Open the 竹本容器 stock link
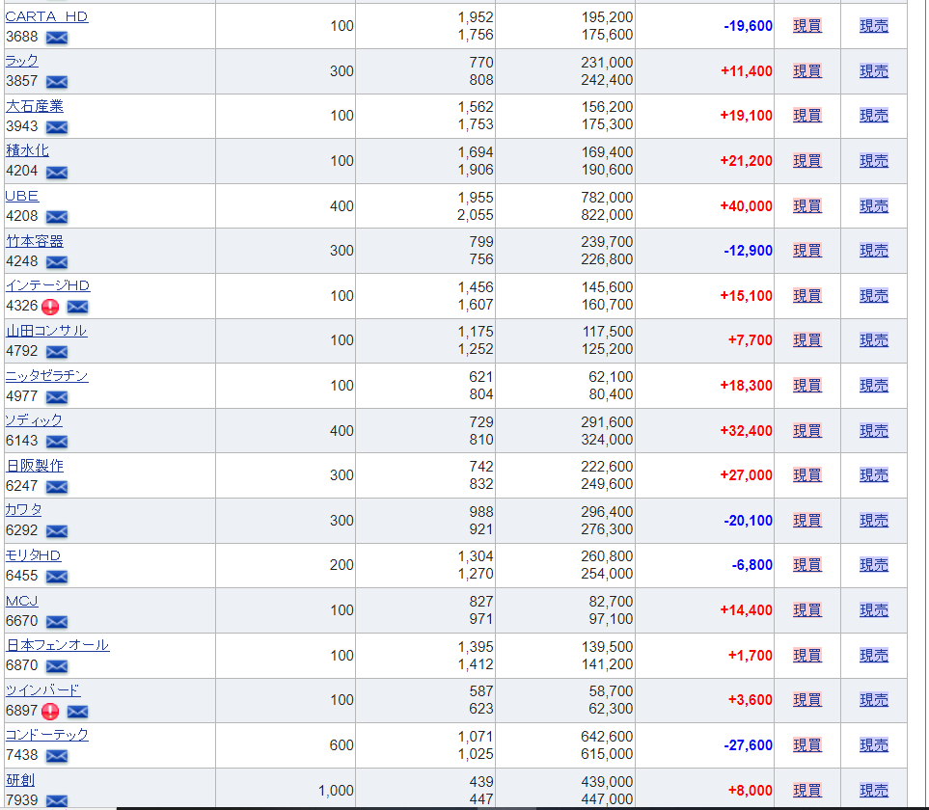This screenshot has height=810, width=929. tap(35, 241)
